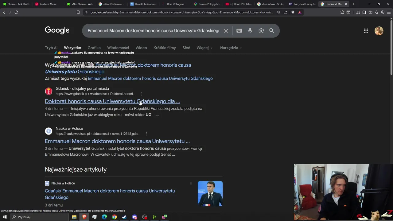Close the active Emmanuel Macron tab
The image size is (393, 221).
346,4
